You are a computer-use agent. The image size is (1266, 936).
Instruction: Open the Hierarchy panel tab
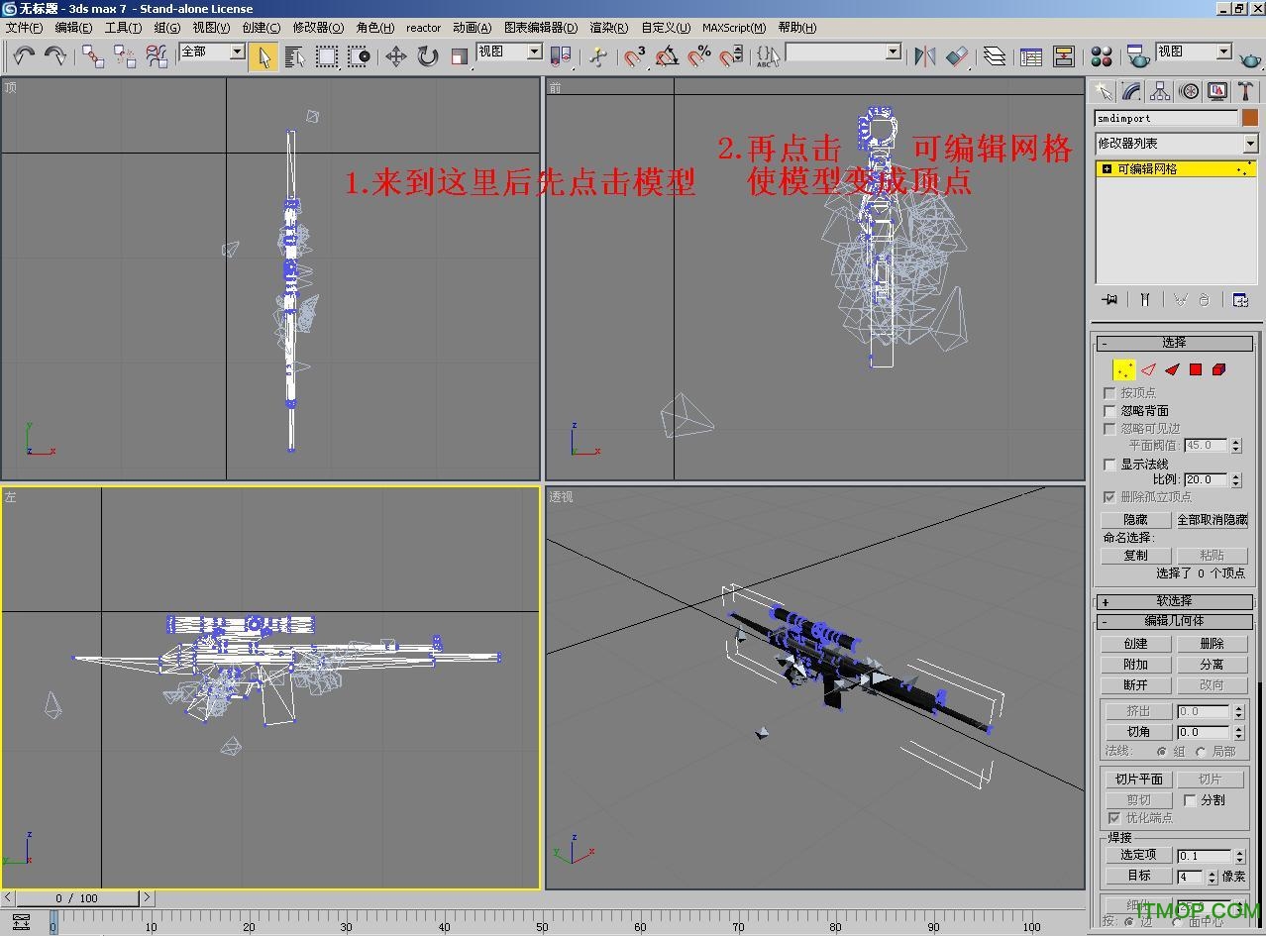pos(1160,91)
